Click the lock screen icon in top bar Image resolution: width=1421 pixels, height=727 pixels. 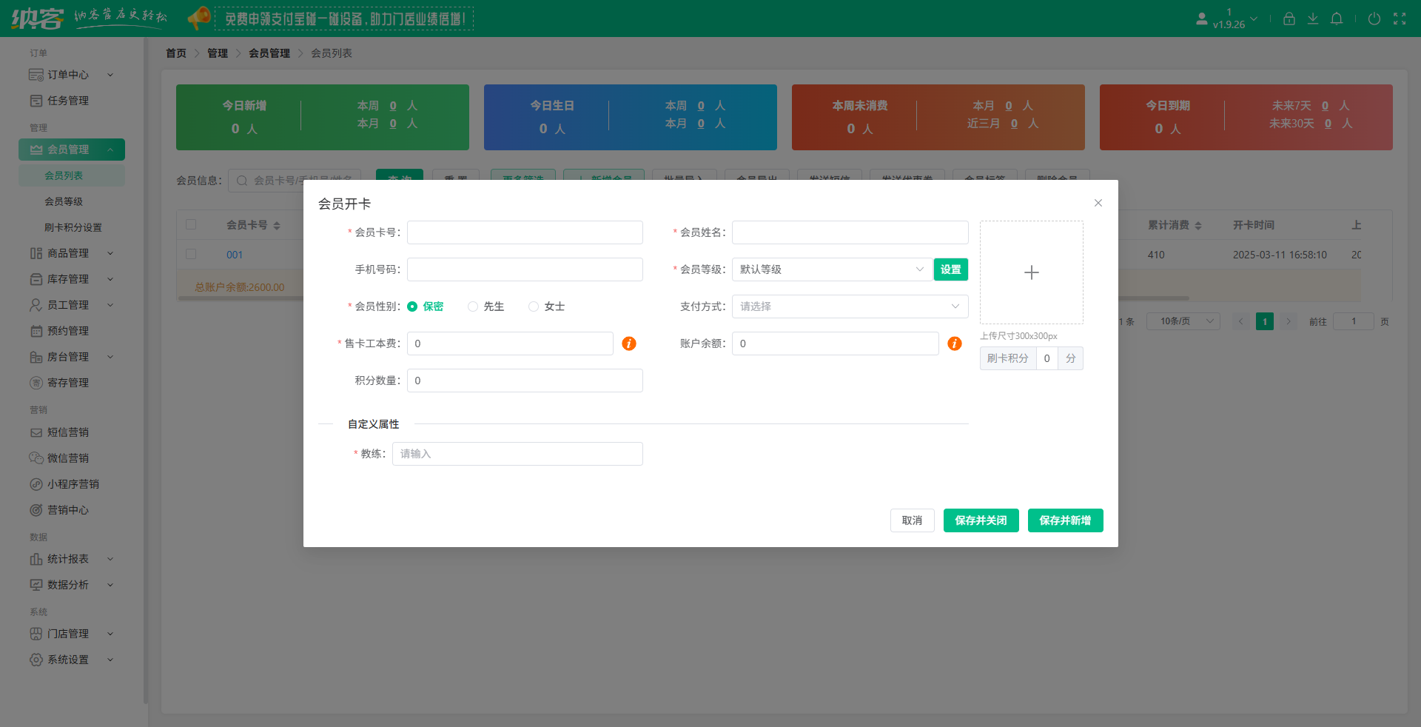[1289, 19]
